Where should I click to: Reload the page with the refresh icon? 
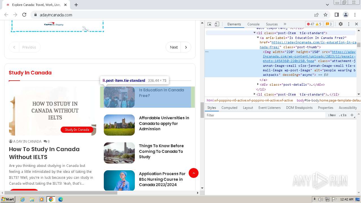[x=24, y=15]
